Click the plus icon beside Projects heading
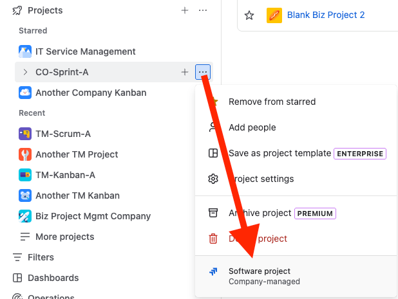 click(185, 10)
